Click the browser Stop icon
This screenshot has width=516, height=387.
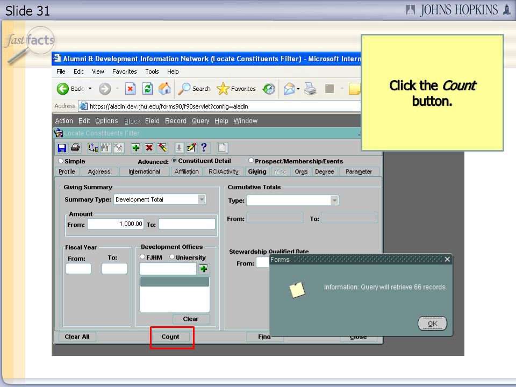pos(130,89)
